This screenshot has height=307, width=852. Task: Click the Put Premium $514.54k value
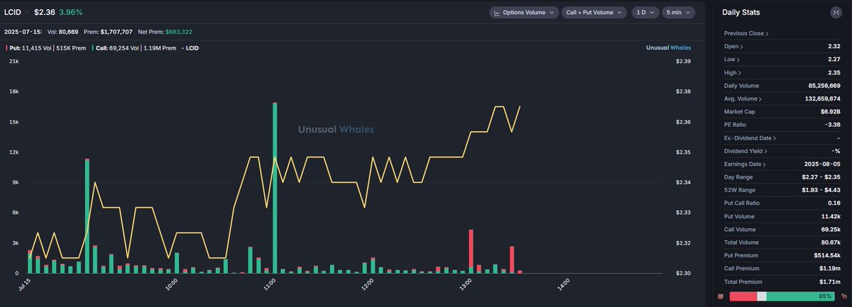point(827,255)
